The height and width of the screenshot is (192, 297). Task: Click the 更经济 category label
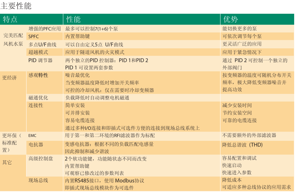click(x=10, y=78)
